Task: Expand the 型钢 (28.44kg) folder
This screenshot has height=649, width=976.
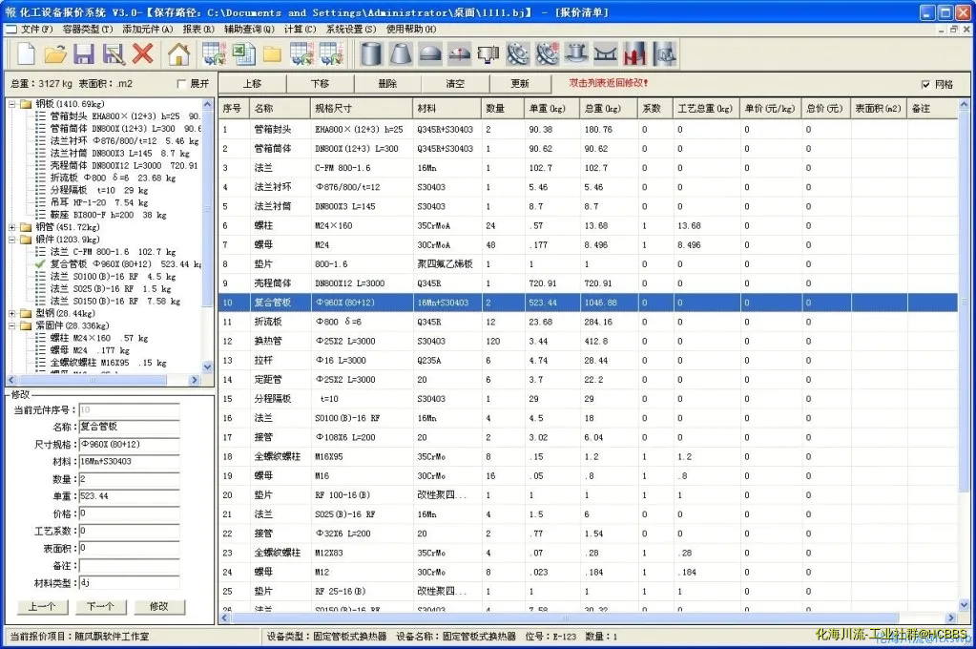Action: pyautogui.click(x=11, y=313)
